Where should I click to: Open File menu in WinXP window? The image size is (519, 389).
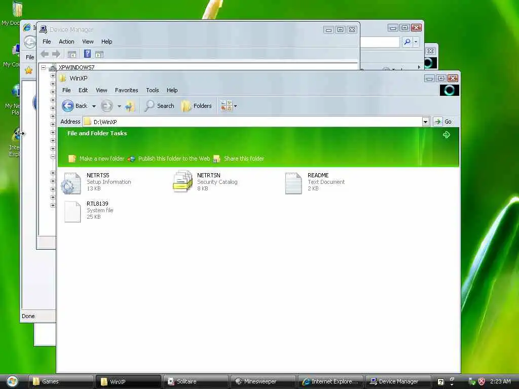click(x=66, y=90)
